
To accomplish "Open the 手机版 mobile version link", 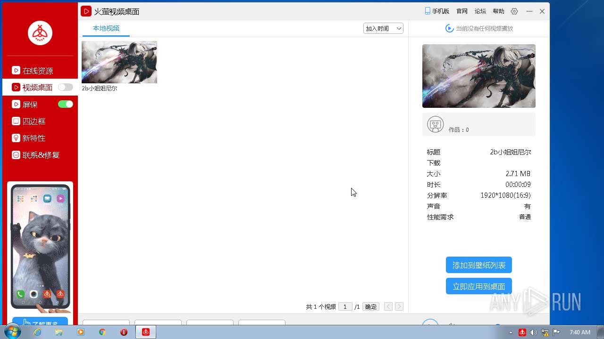I will 441,11.
